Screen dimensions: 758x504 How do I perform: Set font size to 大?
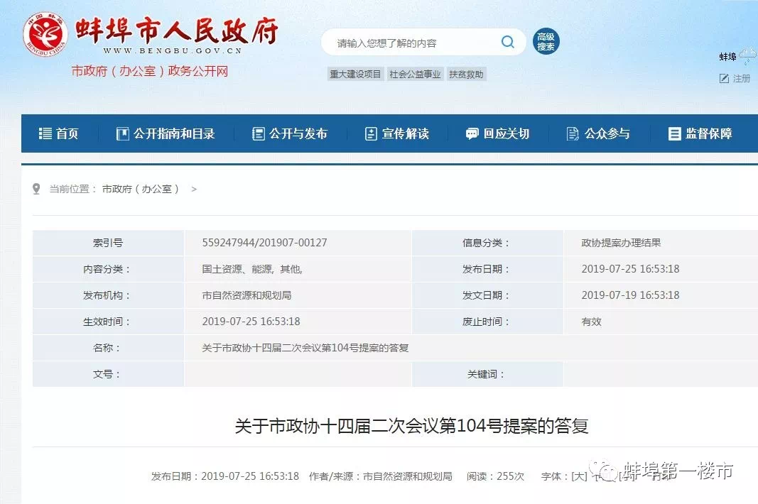(579, 476)
